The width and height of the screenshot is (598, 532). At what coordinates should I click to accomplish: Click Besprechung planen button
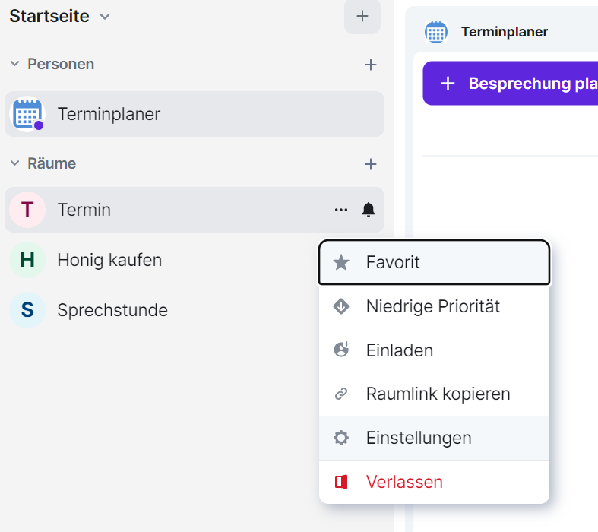pos(511,83)
